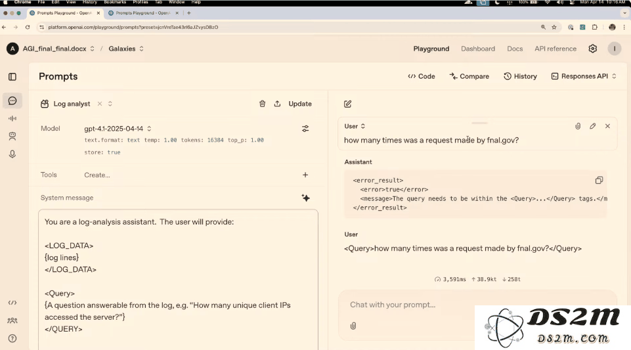
Task: Click Create... in the Tools row
Action: point(97,175)
